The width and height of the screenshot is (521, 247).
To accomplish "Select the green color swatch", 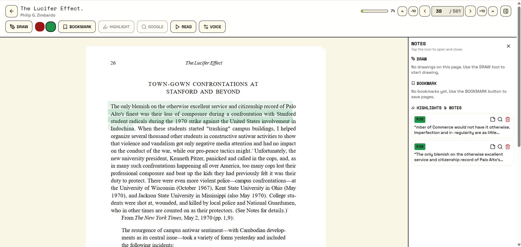I will point(51,27).
